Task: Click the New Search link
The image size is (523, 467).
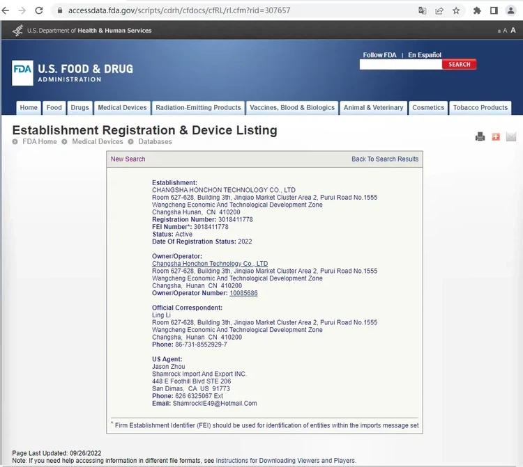Action: point(128,159)
